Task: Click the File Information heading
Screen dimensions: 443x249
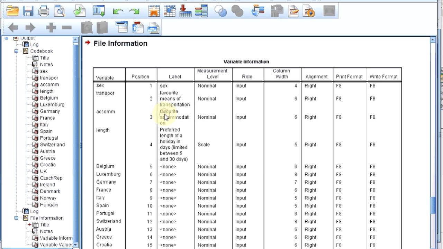Action: [120, 44]
